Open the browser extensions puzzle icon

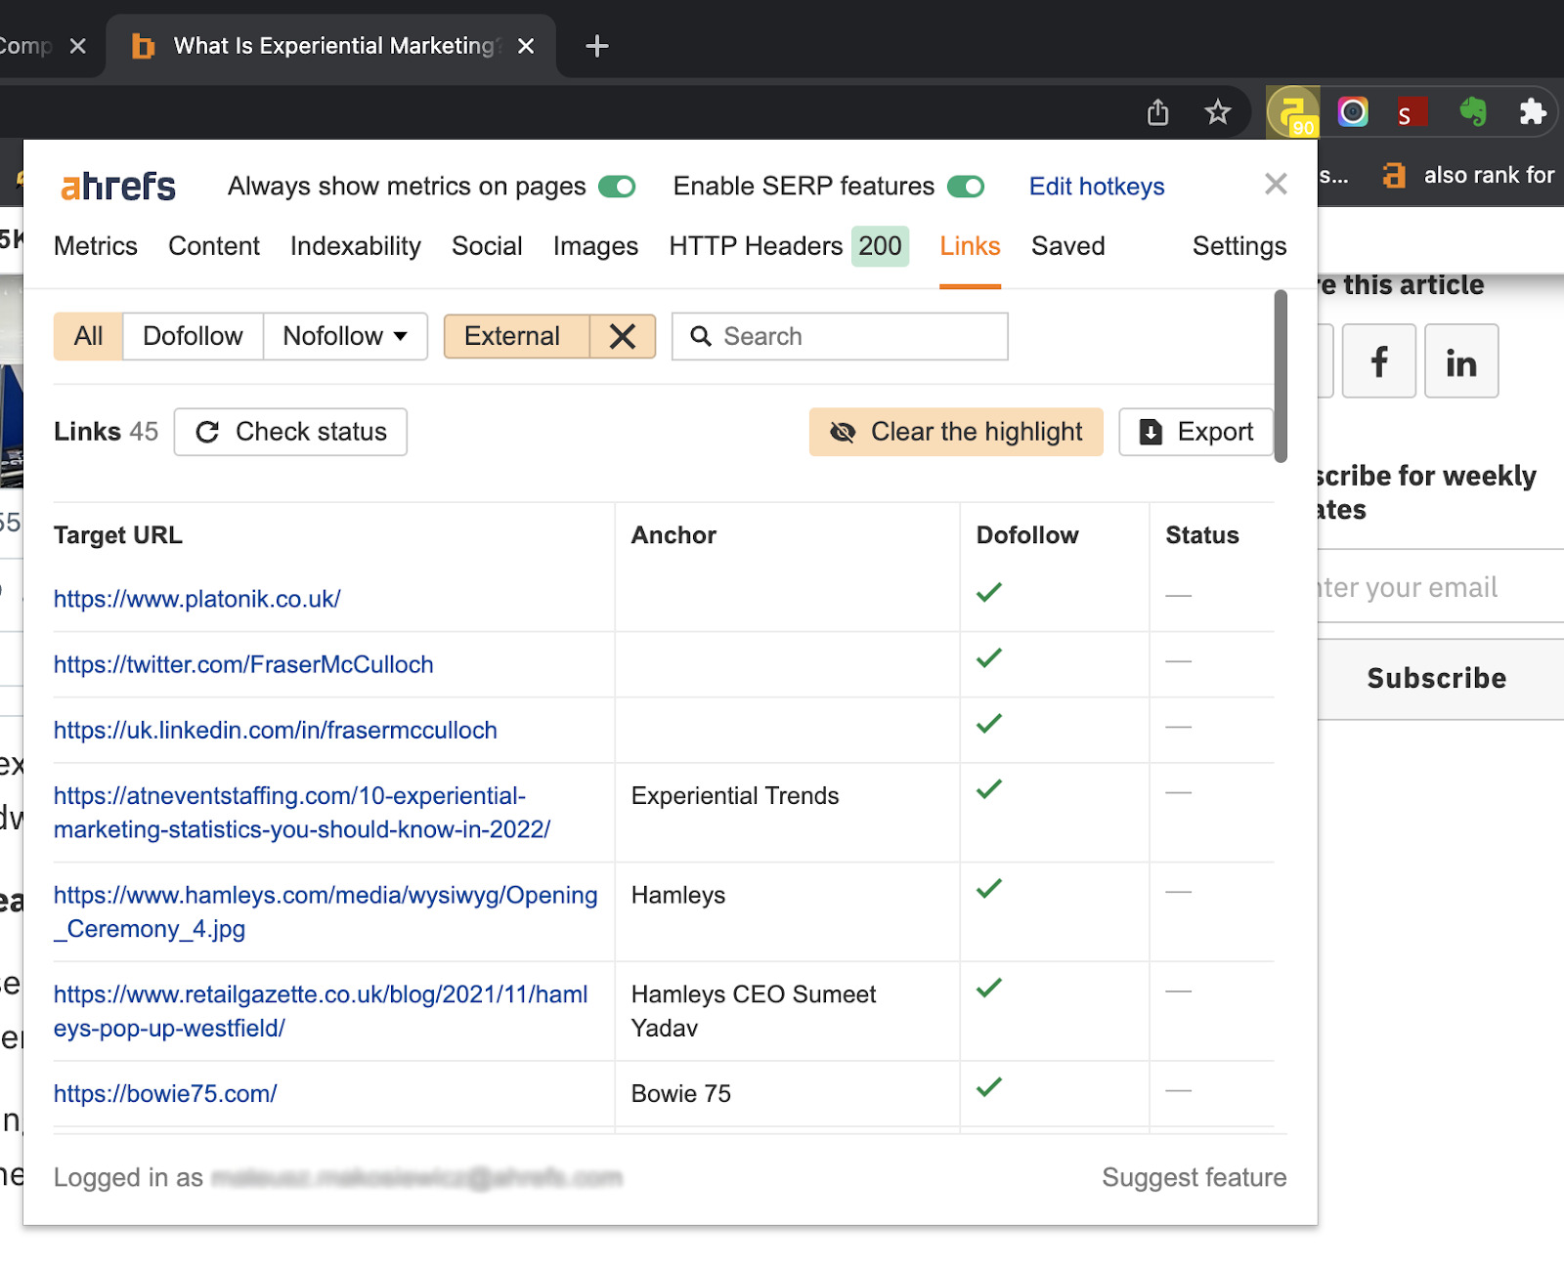pos(1533,111)
